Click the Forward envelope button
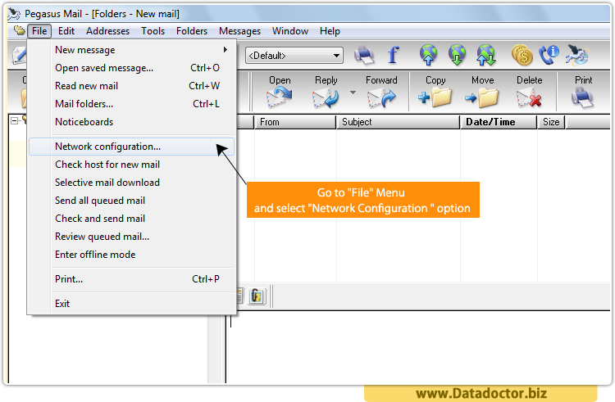This screenshot has width=615, height=402. tap(381, 92)
